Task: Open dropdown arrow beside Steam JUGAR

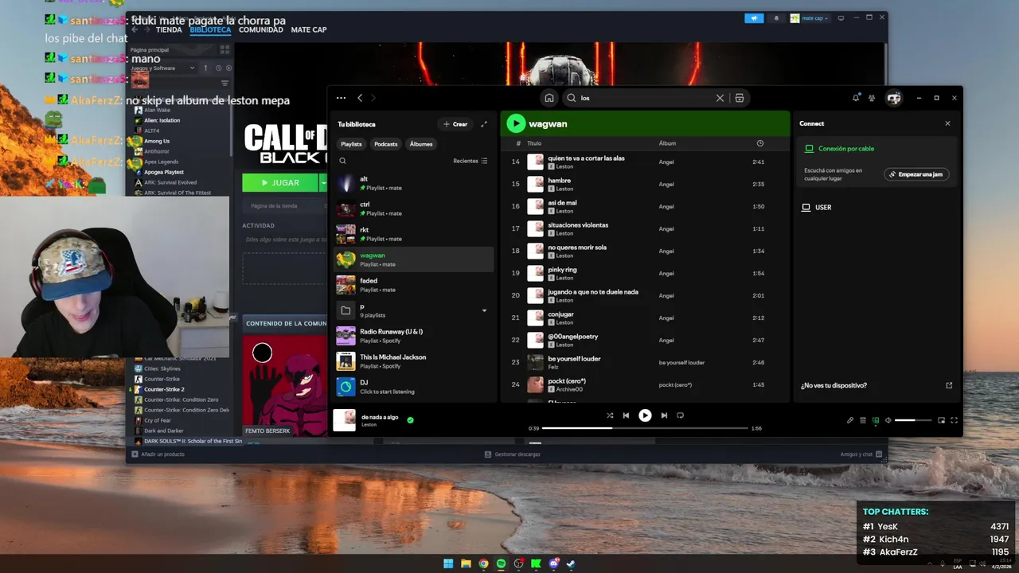Action: [x=323, y=182]
